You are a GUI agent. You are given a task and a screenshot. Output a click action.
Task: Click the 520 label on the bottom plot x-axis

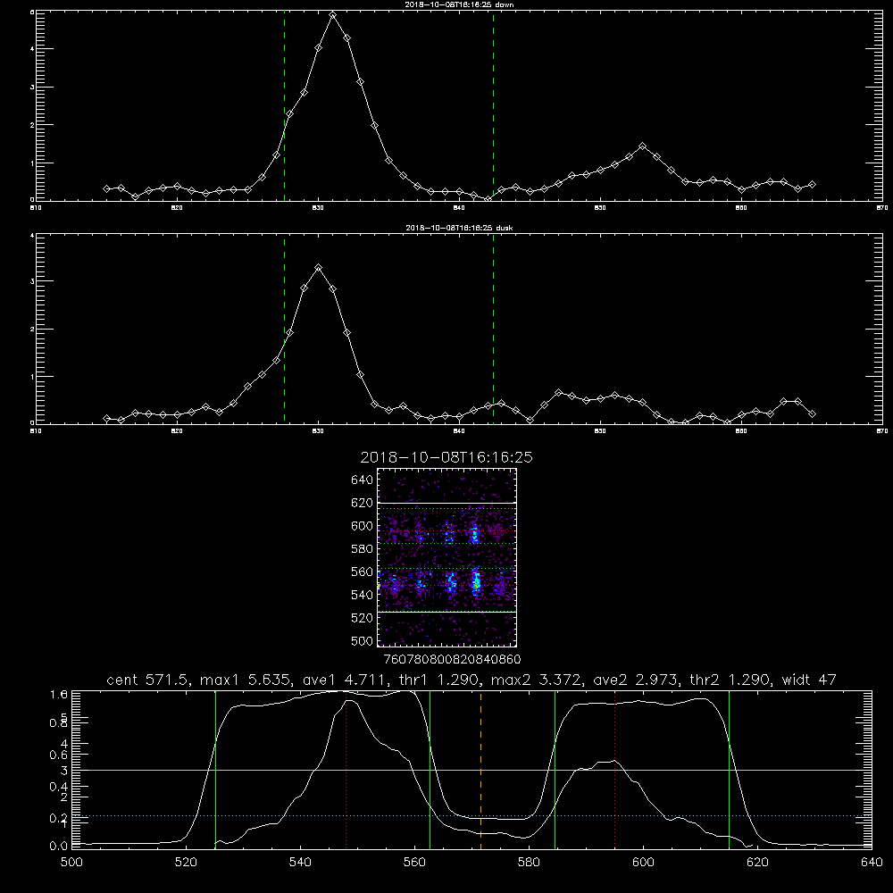(x=186, y=863)
